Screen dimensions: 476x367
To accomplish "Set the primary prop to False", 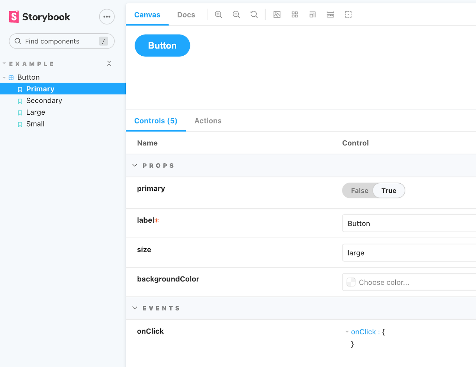I will [359, 190].
